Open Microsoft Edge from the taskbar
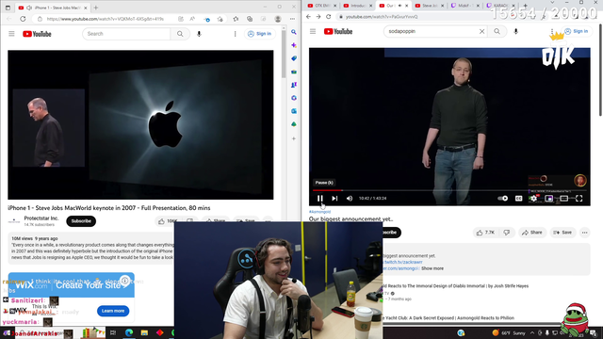This screenshot has width=603, height=339. [129, 332]
